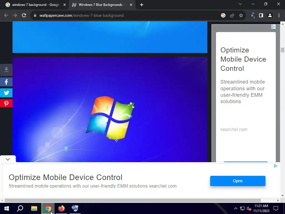The image size is (285, 214).
Task: Toggle the Chrome side panel
Action: tap(261, 16)
